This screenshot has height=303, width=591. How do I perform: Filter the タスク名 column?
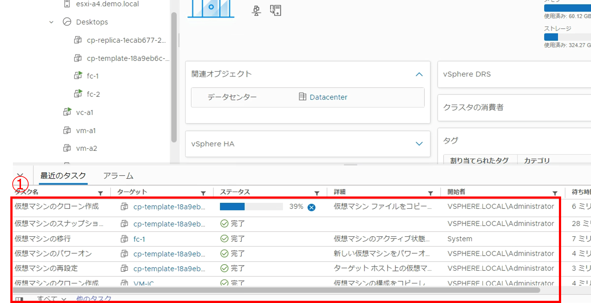(100, 193)
